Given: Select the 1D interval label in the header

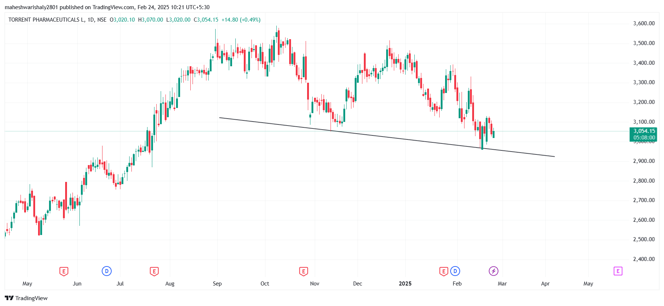Looking at the screenshot, I should (91, 20).
